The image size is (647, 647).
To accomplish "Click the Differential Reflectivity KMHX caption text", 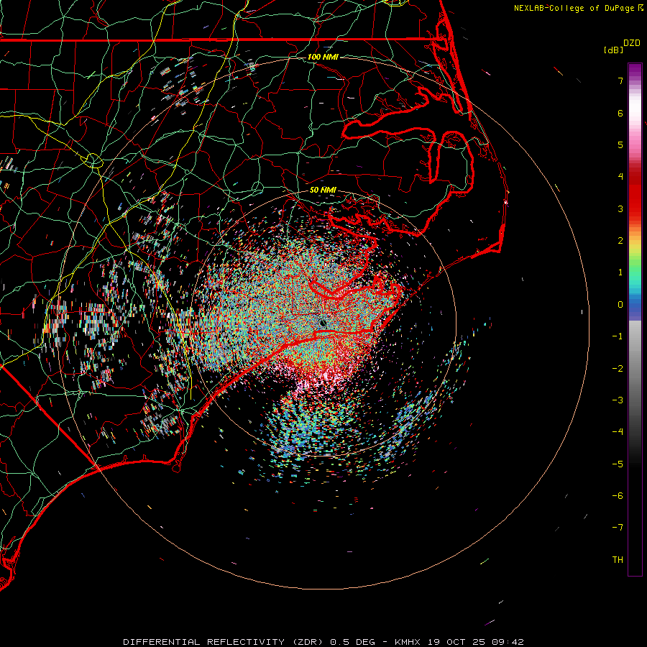I will coord(323,642).
